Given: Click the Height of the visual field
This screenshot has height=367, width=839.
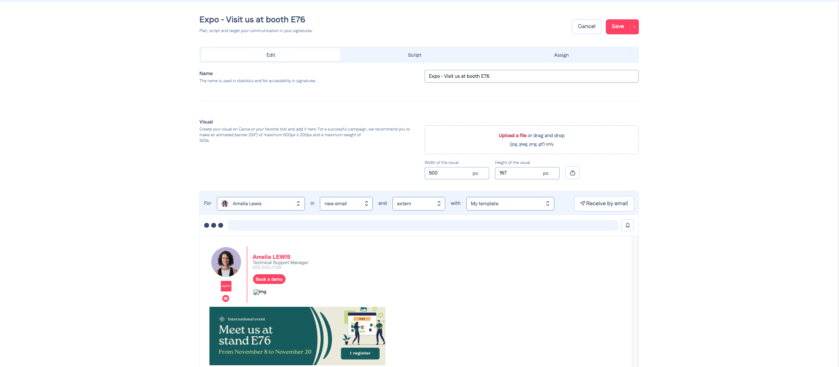Looking at the screenshot, I should point(527,173).
